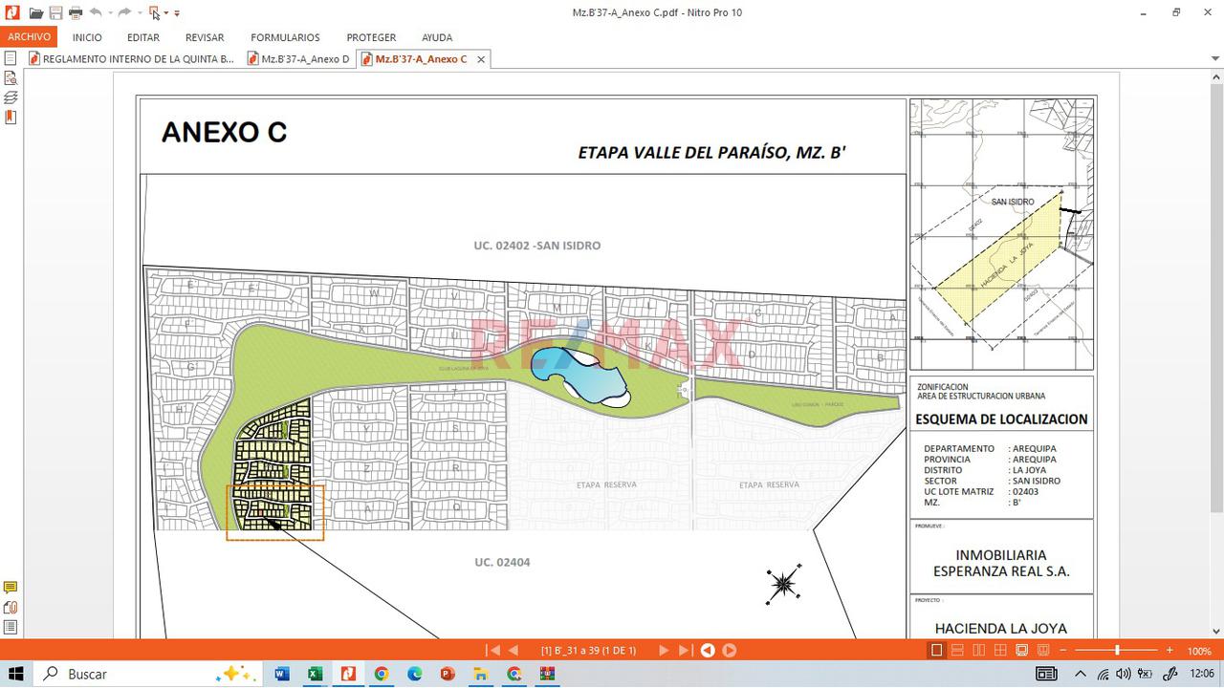Print the document with the printer icon
Screen dimensions: 1224x688
coord(76,12)
